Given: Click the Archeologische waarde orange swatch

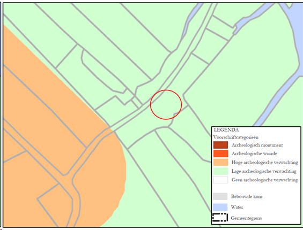Looking at the screenshot, I should pos(220,154).
